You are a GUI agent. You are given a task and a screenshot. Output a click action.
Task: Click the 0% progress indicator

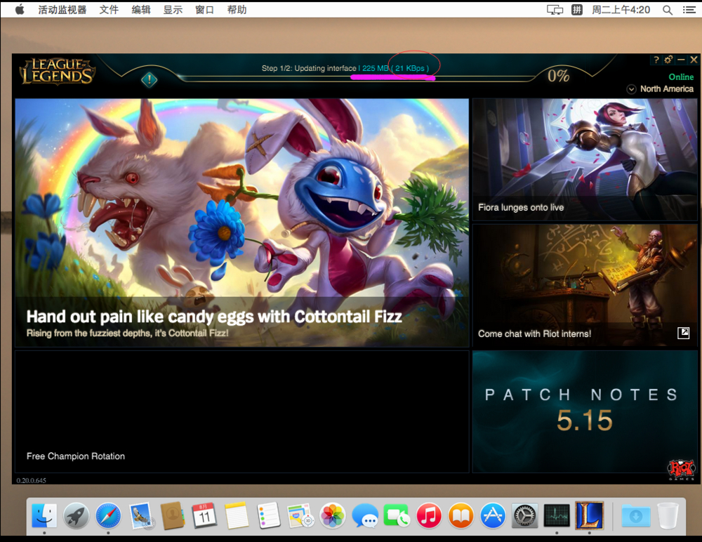tap(558, 76)
